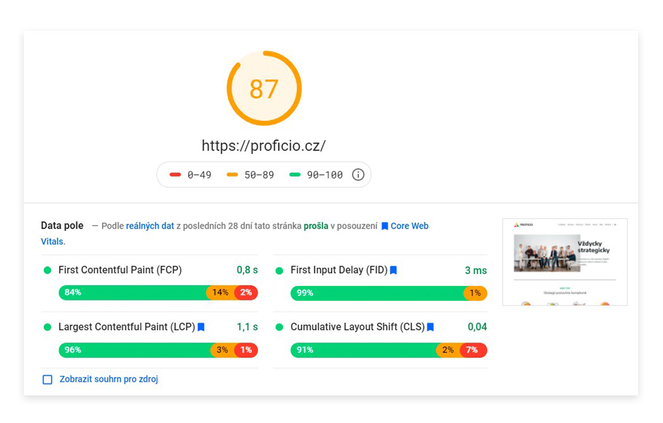This screenshot has width=663, height=423.
Task: Click the bookmark icon next to Cumulative Layout Shift
Action: [430, 327]
